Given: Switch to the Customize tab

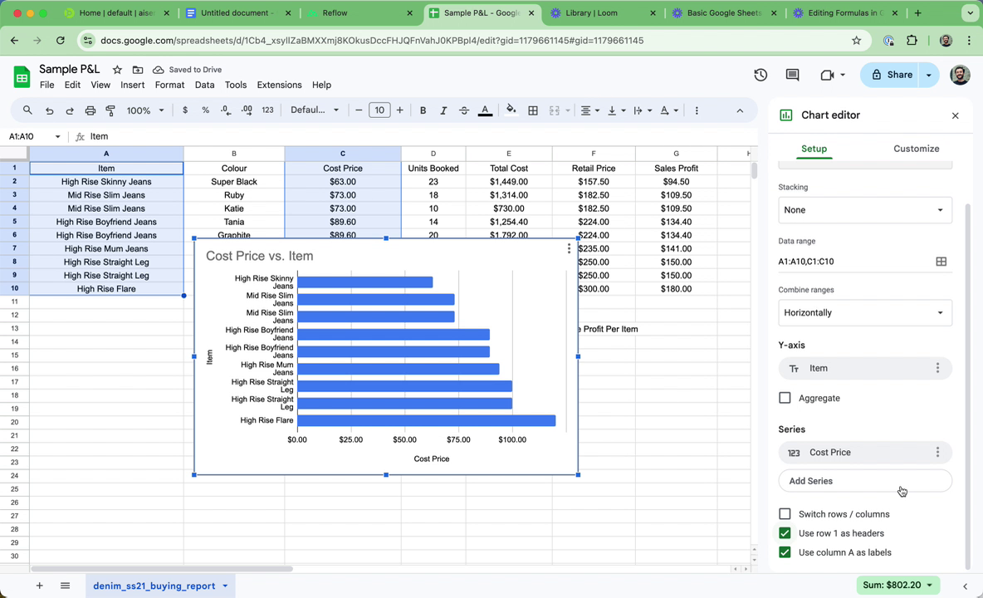Looking at the screenshot, I should pyautogui.click(x=916, y=149).
